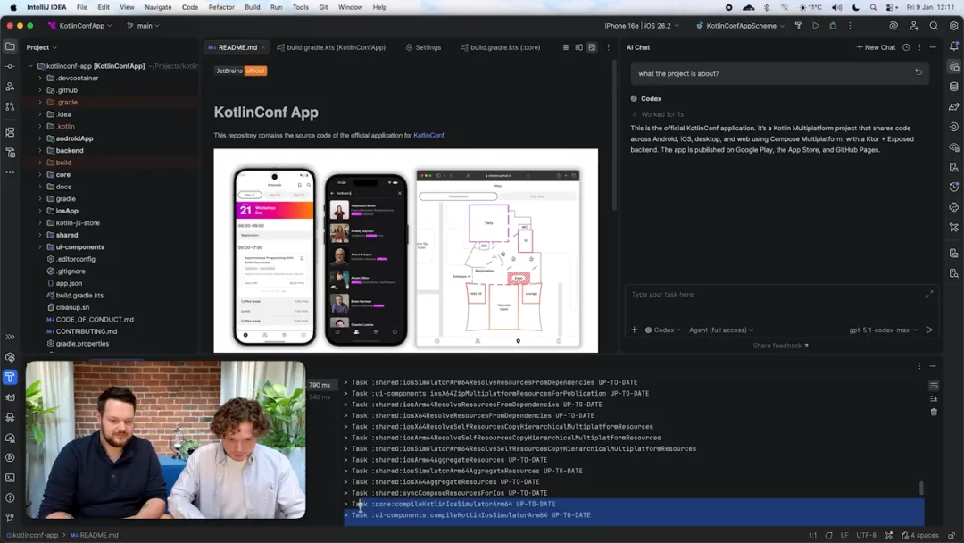This screenshot has height=543, width=964.
Task: Switch README to preview-only view
Action: 592,47
